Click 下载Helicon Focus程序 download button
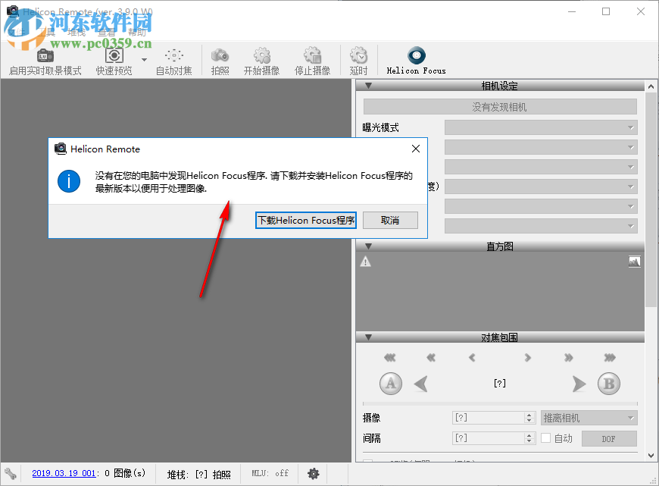This screenshot has height=486, width=659. pos(305,220)
